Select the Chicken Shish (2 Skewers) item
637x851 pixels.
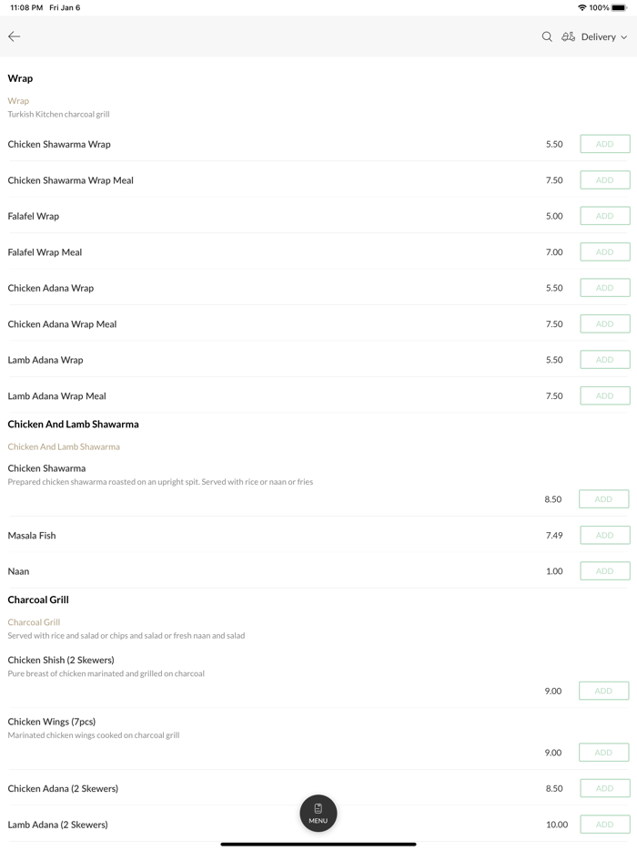(61, 660)
